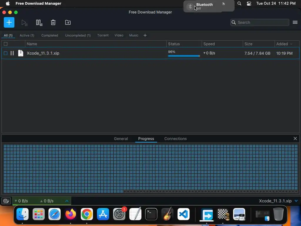This screenshot has height=226, width=301.
Task: Open Launchpad from the dock
Action: tap(39, 214)
